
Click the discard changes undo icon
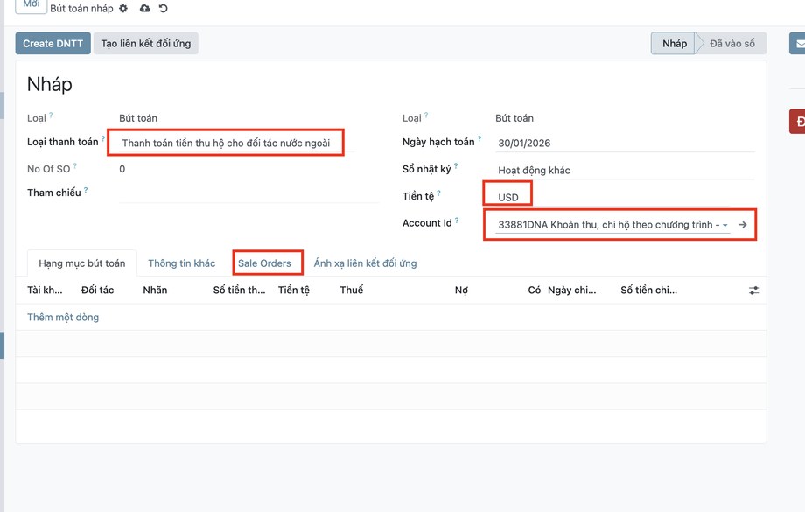point(164,8)
